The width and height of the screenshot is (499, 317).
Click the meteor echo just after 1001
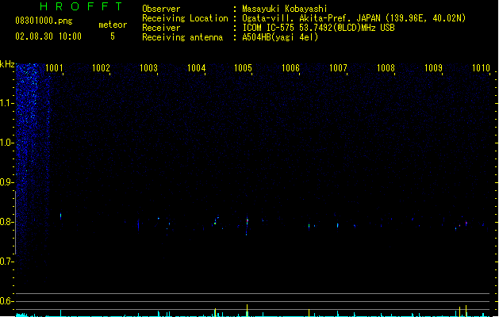pyautogui.click(x=60, y=216)
